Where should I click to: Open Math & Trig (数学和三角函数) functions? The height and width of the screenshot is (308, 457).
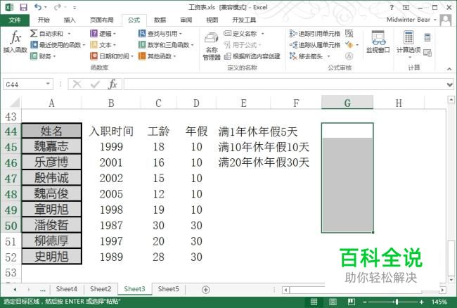[166, 45]
